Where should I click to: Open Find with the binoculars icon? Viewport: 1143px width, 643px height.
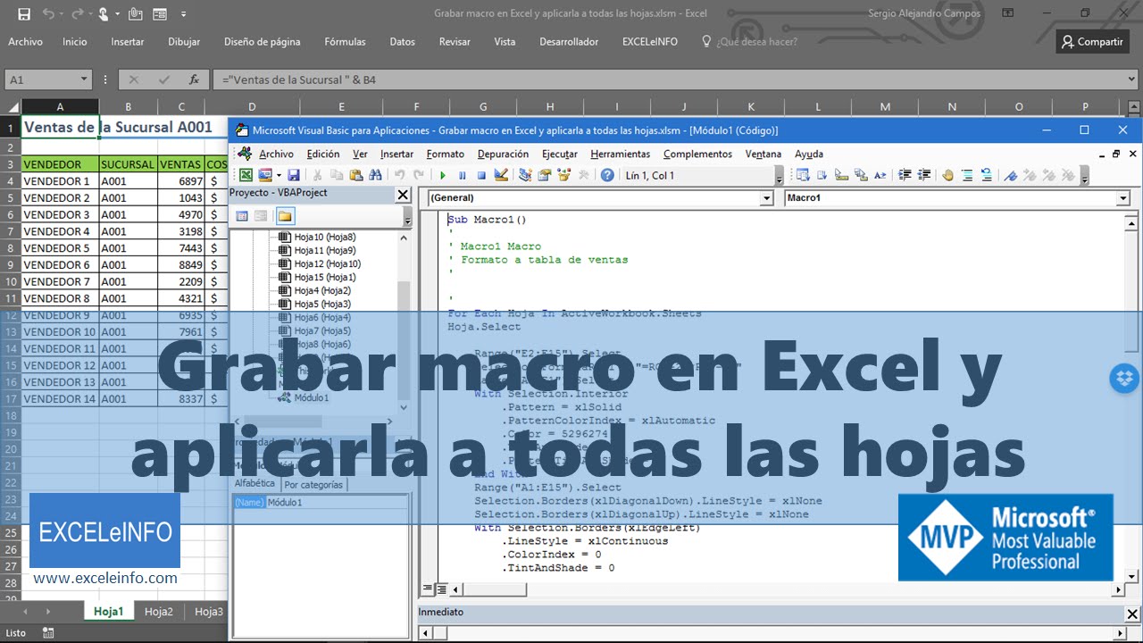[375, 175]
